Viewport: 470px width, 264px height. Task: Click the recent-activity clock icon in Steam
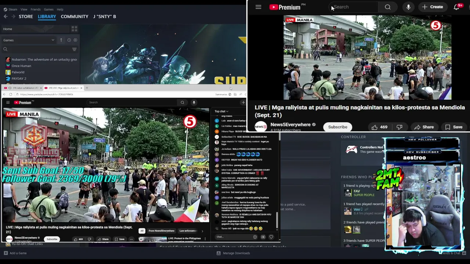69,40
